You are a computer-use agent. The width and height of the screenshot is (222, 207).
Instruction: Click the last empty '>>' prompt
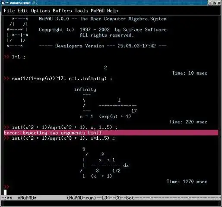pos(6,187)
